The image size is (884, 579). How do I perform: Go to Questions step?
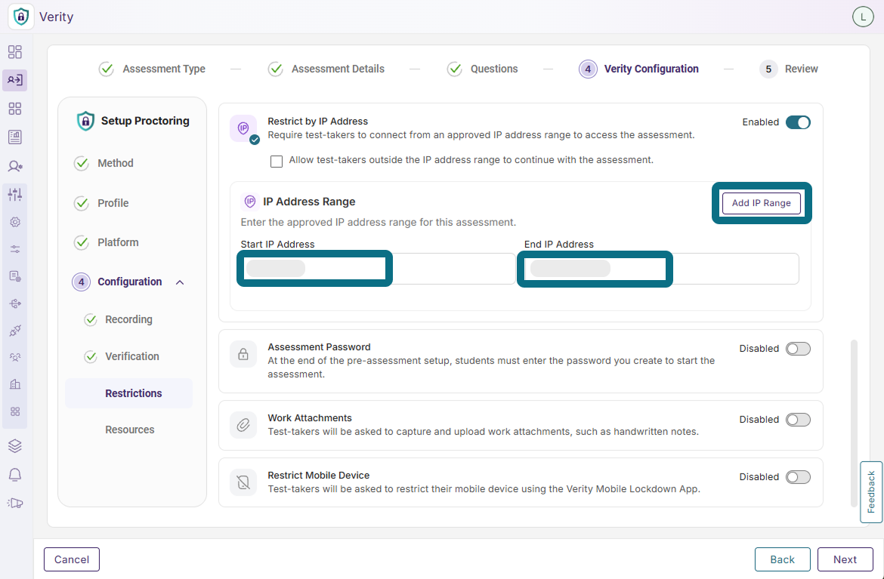pyautogui.click(x=483, y=69)
